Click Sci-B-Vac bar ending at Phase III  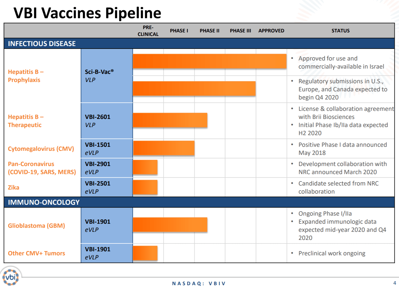pos(194,88)
